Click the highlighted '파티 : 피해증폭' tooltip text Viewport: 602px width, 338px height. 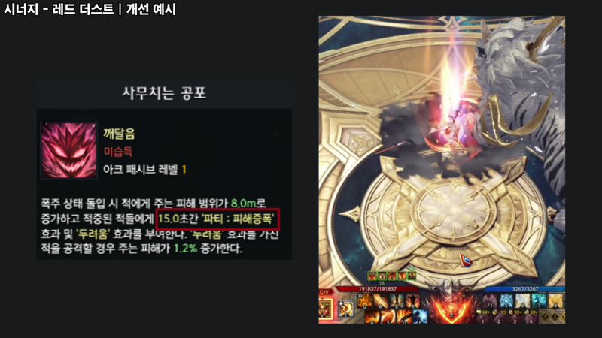coord(237,219)
